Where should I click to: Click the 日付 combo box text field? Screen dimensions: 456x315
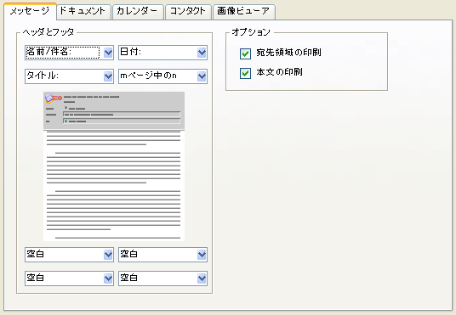tap(158, 53)
